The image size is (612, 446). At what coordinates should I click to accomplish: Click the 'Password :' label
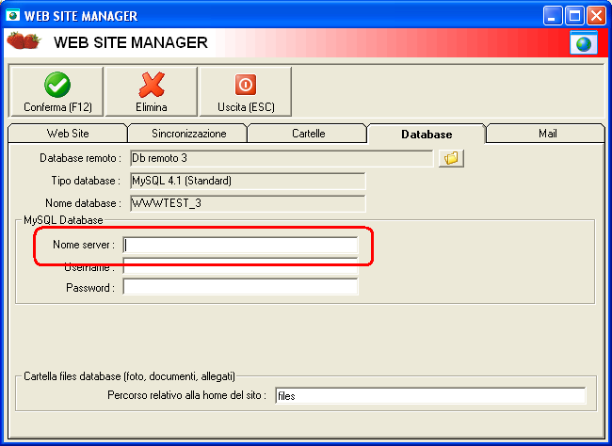(90, 288)
